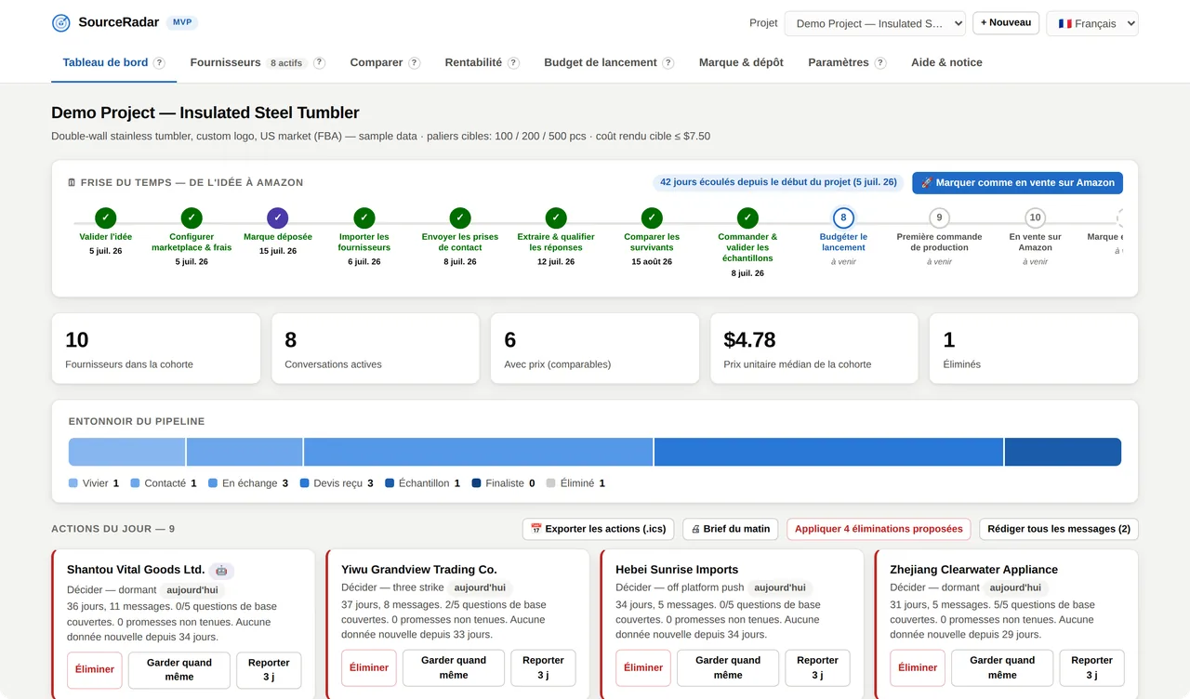Screen dimensions: 1190x699
Task: Click Appliquer 4 éliminations proposées
Action: (879, 529)
